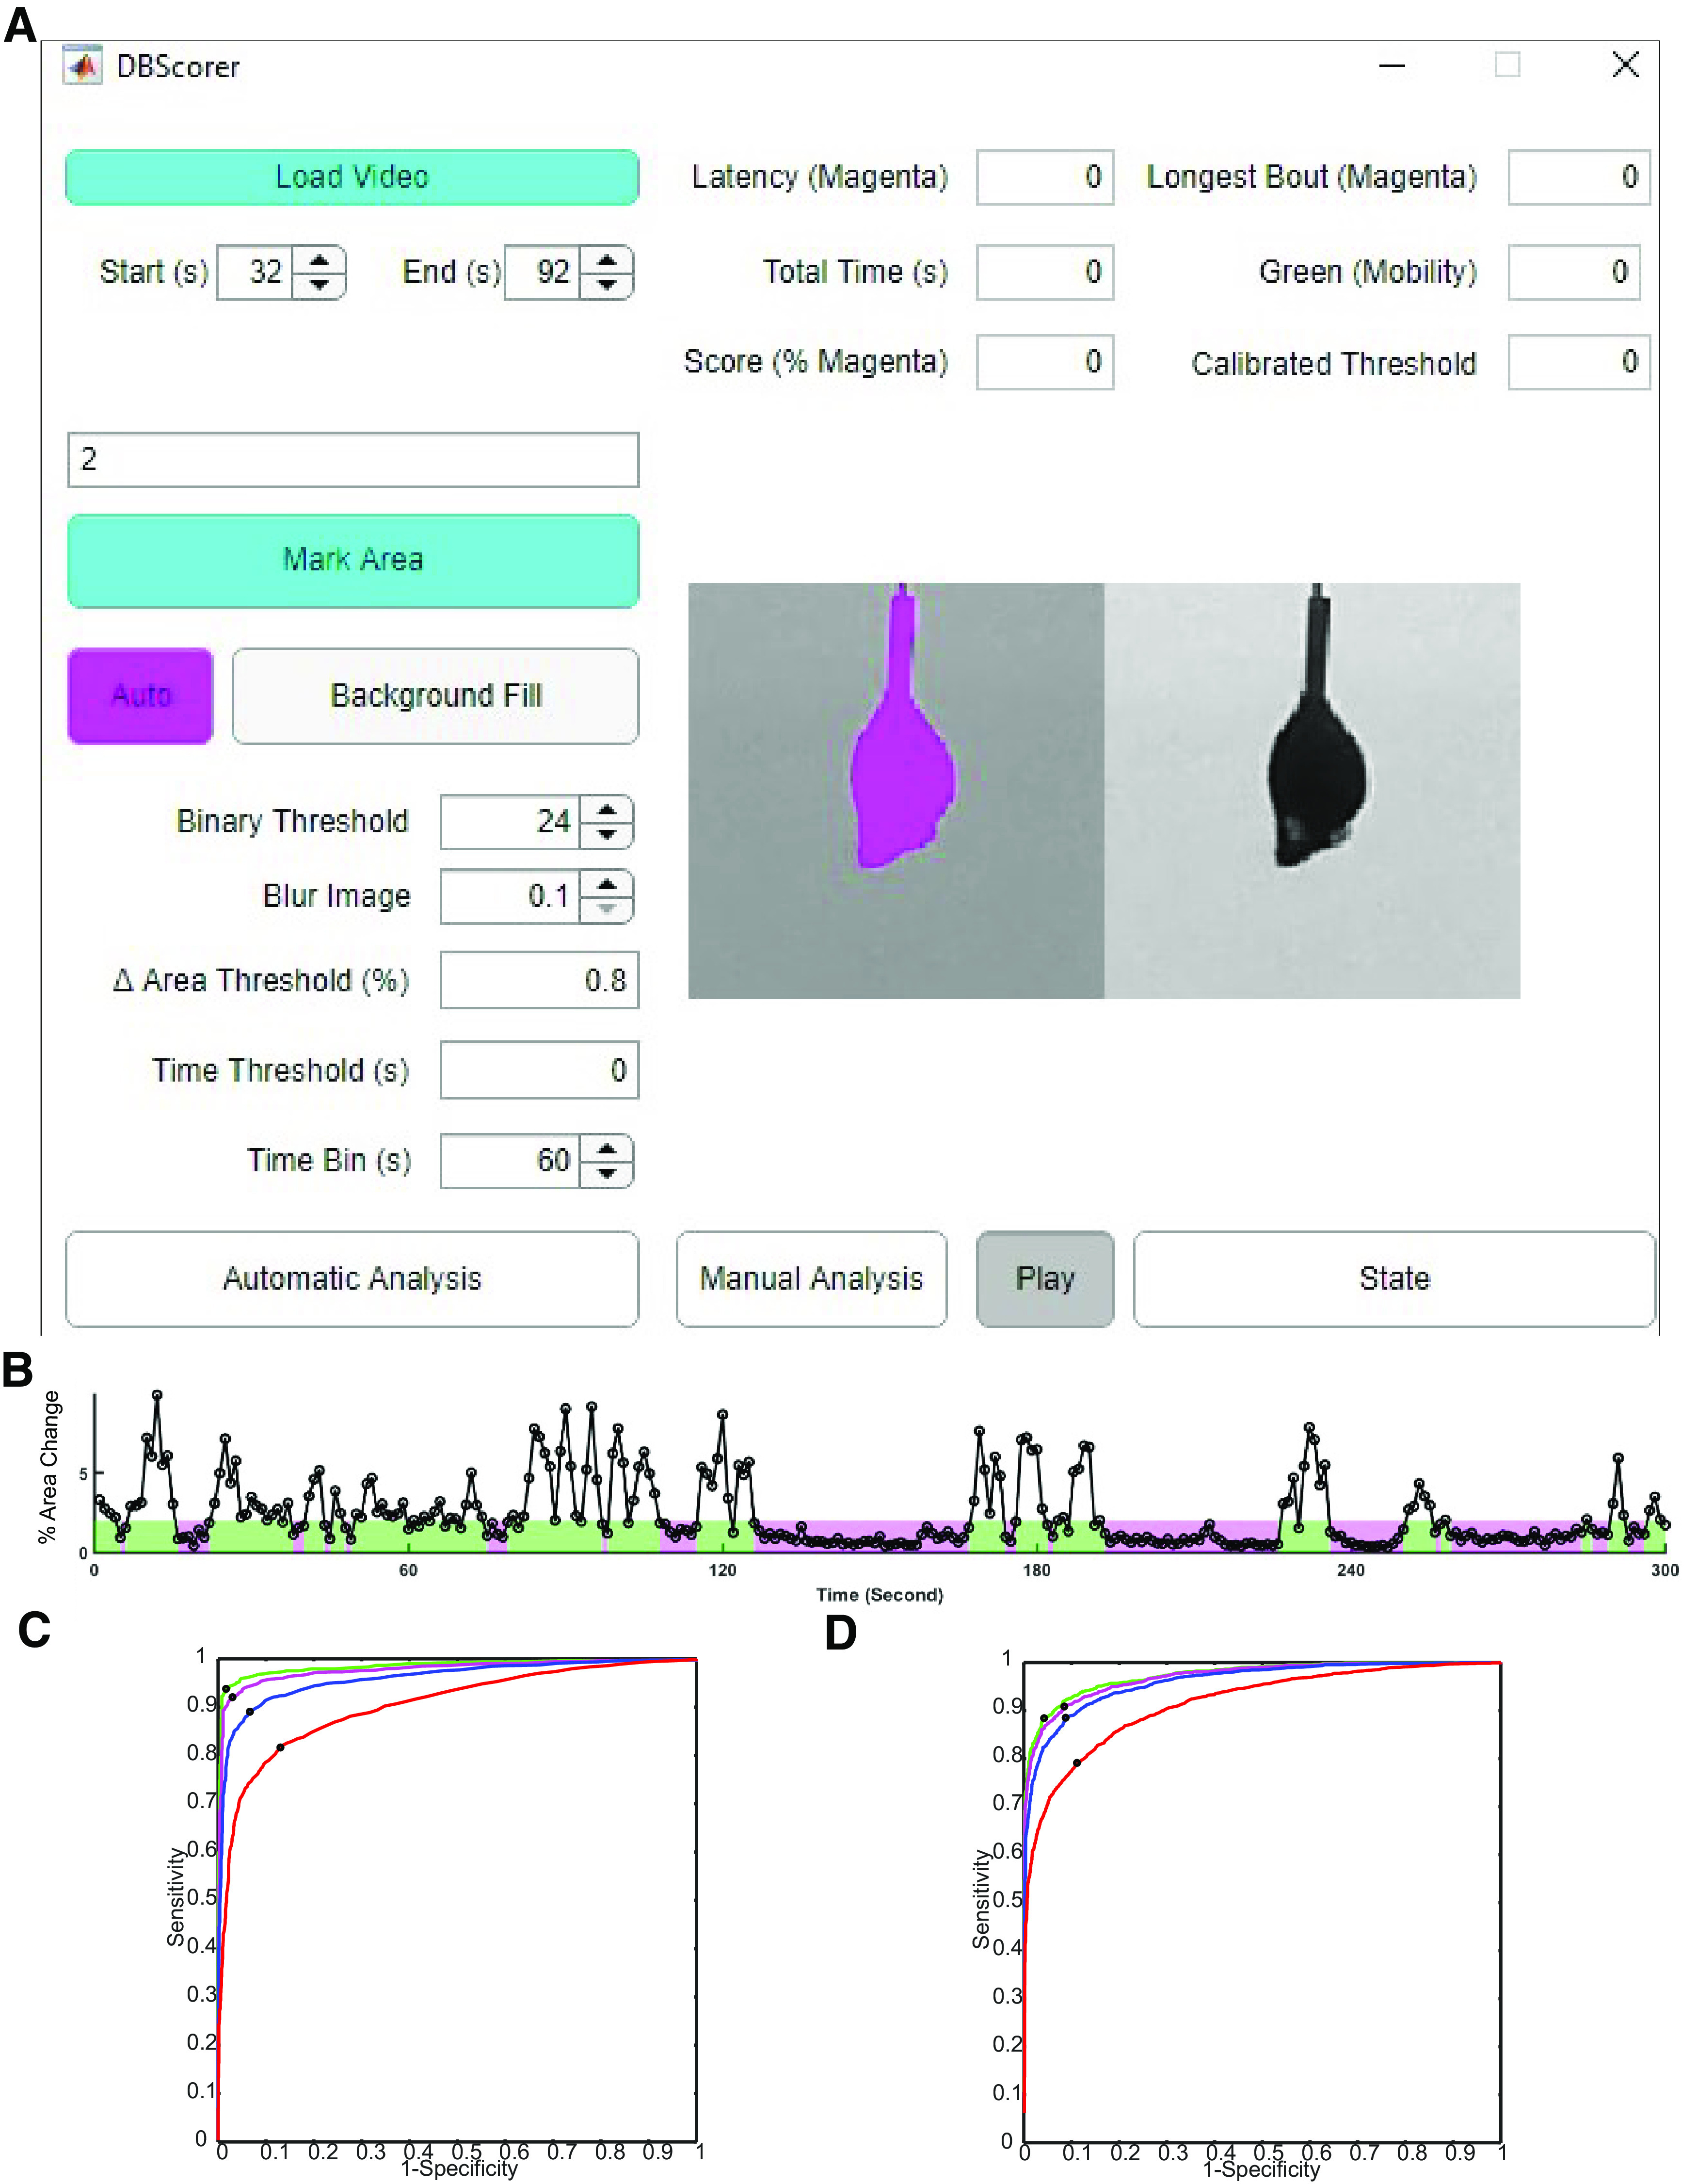The height and width of the screenshot is (2184, 1697).
Task: Focus the Start (s) field showing 32
Action: tap(256, 272)
